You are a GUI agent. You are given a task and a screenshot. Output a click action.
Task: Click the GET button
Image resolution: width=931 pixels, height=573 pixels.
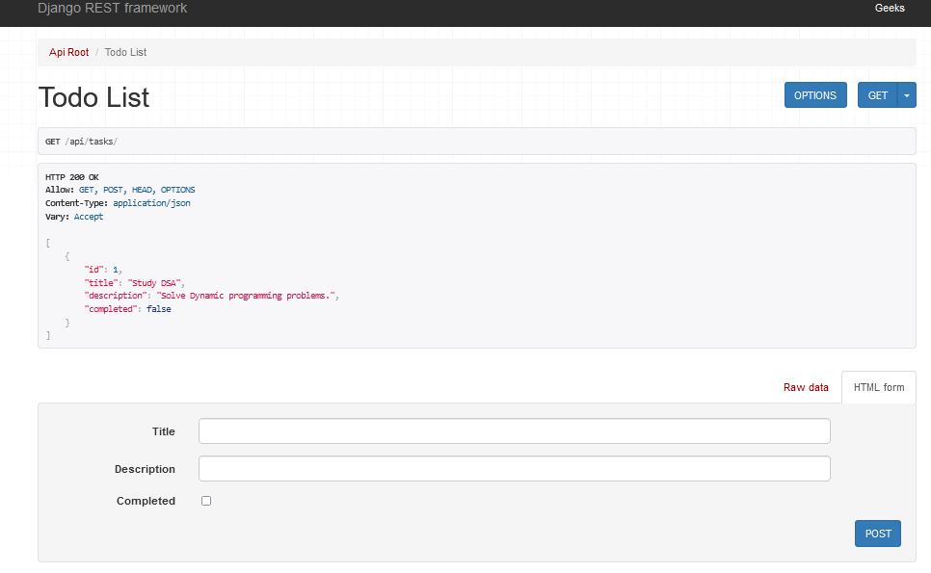[878, 95]
